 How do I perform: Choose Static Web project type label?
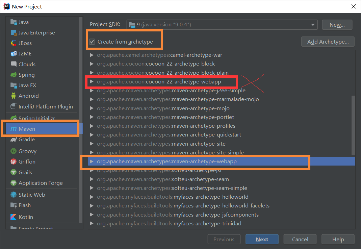pyautogui.click(x=32, y=195)
